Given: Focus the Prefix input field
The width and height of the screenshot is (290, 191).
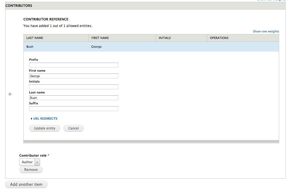Looking at the screenshot, I should pyautogui.click(x=74, y=65).
